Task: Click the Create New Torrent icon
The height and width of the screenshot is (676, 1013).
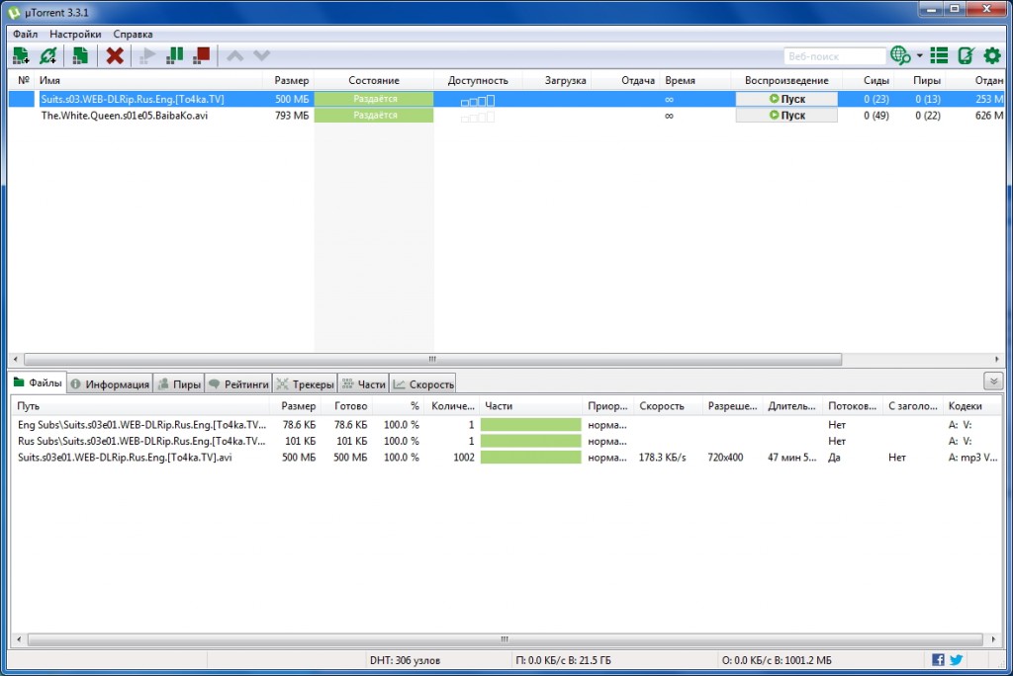Action: click(80, 55)
